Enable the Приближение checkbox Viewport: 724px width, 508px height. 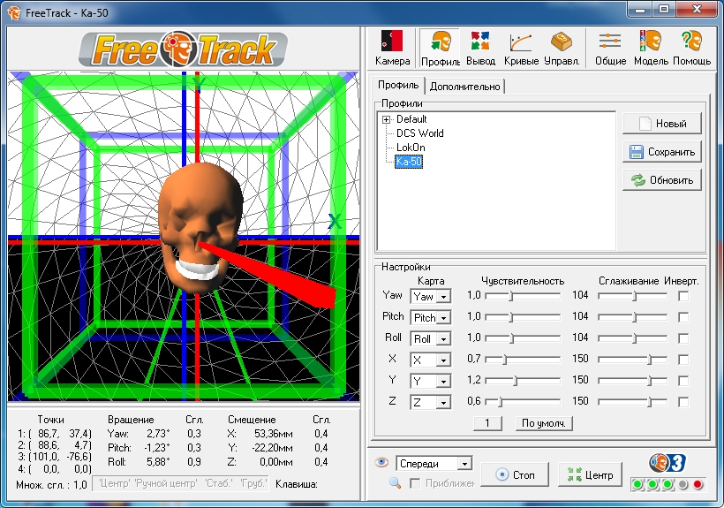(x=415, y=483)
